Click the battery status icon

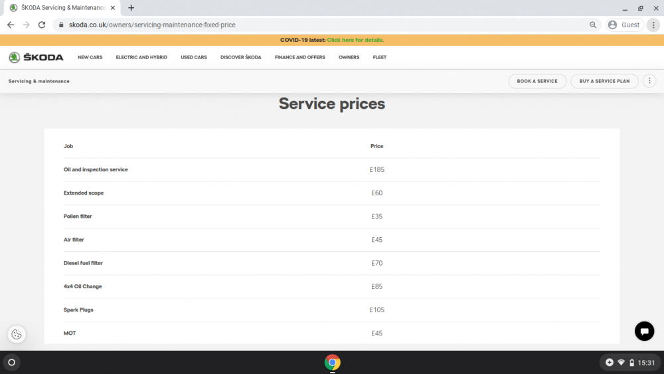632,363
